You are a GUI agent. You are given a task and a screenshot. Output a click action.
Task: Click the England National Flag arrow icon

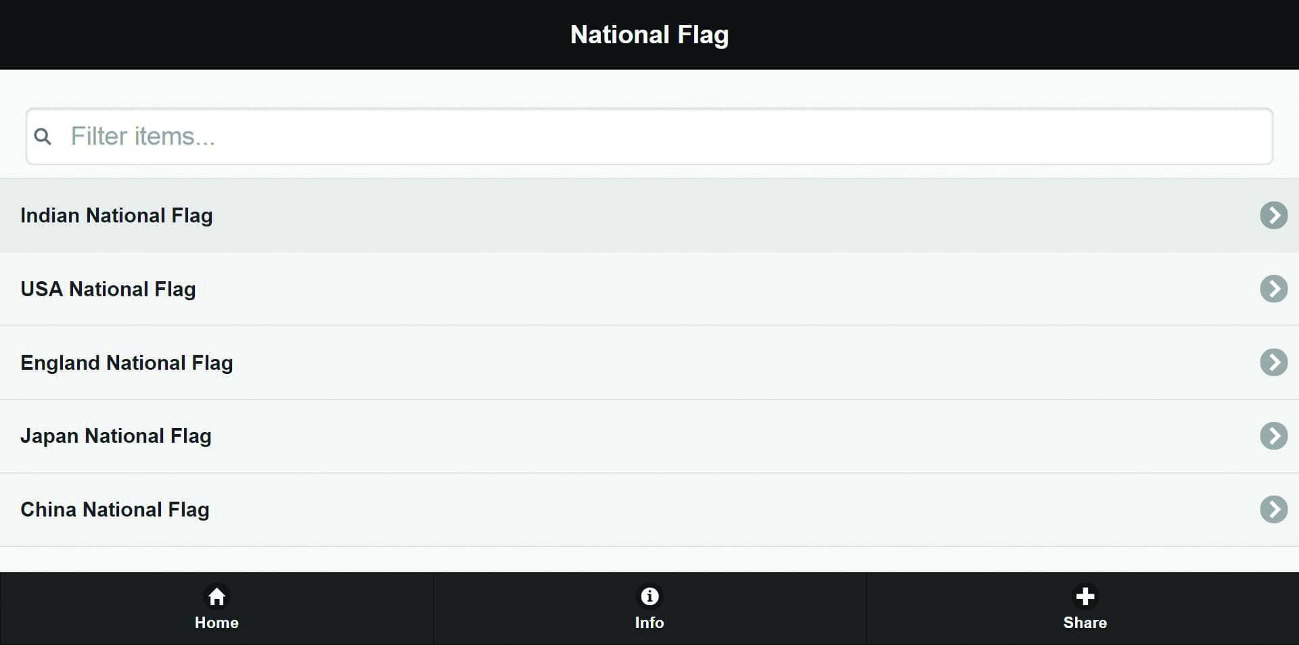point(1273,362)
